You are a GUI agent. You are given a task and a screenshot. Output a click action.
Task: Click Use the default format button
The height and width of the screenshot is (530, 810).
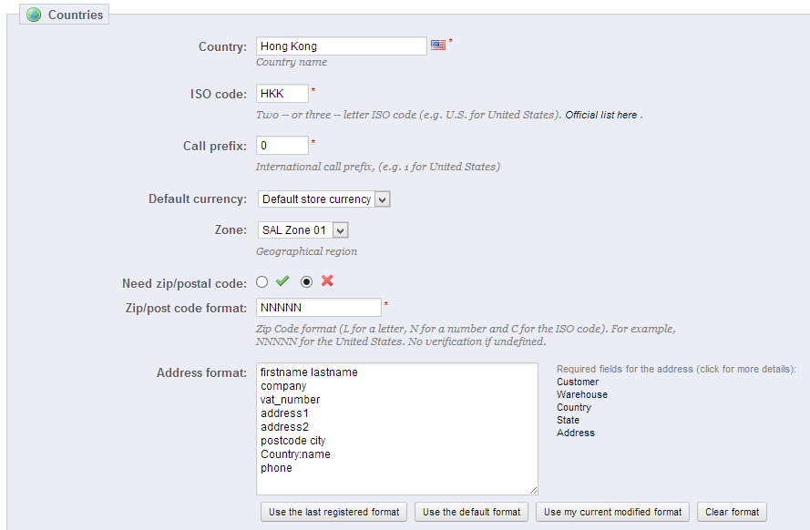coord(471,512)
